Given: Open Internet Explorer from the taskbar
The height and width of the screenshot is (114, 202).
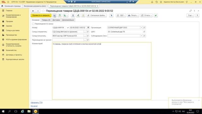Looking at the screenshot, I should tap(22, 111).
